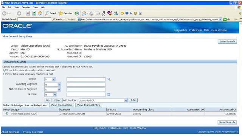Viewport: 242px width, 136px height.
Task: Click the browser Home icon
Action: tap(40, 14)
